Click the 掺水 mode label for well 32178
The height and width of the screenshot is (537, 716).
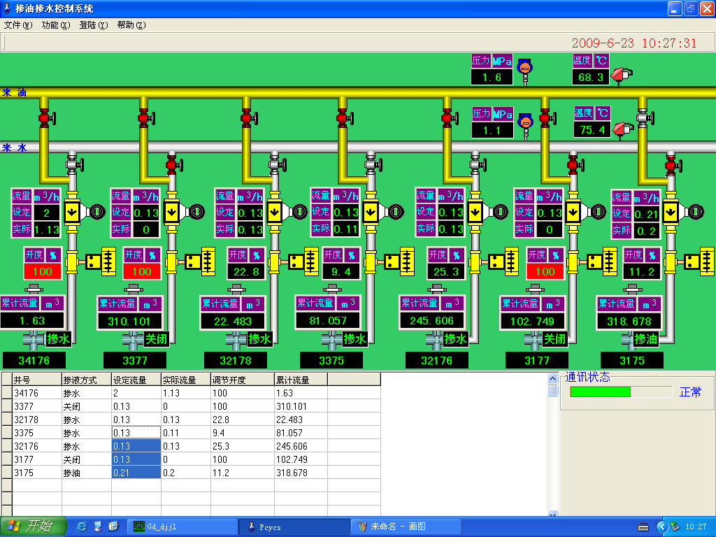pos(260,339)
